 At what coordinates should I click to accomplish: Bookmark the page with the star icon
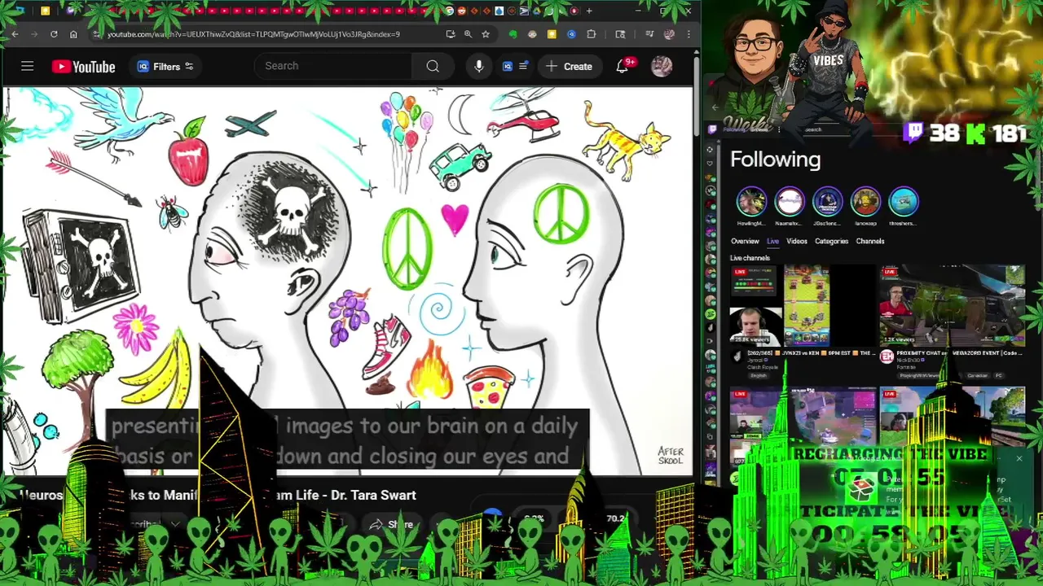click(486, 34)
